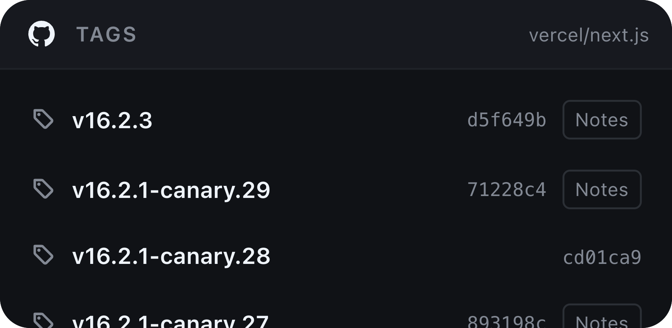
Task: View commit 71228c4
Action: (x=507, y=190)
